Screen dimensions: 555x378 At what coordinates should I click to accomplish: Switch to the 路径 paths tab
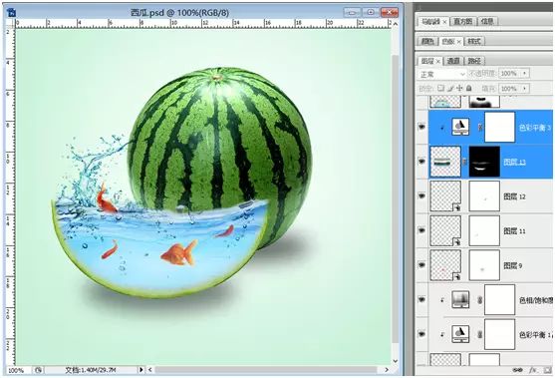click(x=474, y=61)
